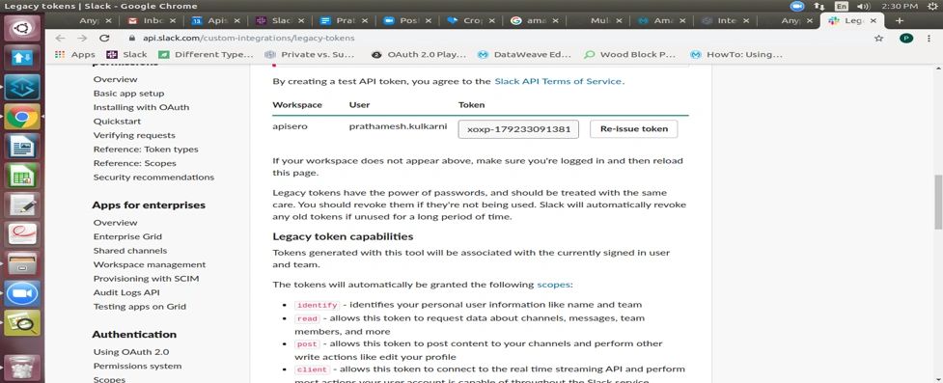Open the Ubuntu dash home icon
This screenshot has width=943, height=383.
(22, 28)
